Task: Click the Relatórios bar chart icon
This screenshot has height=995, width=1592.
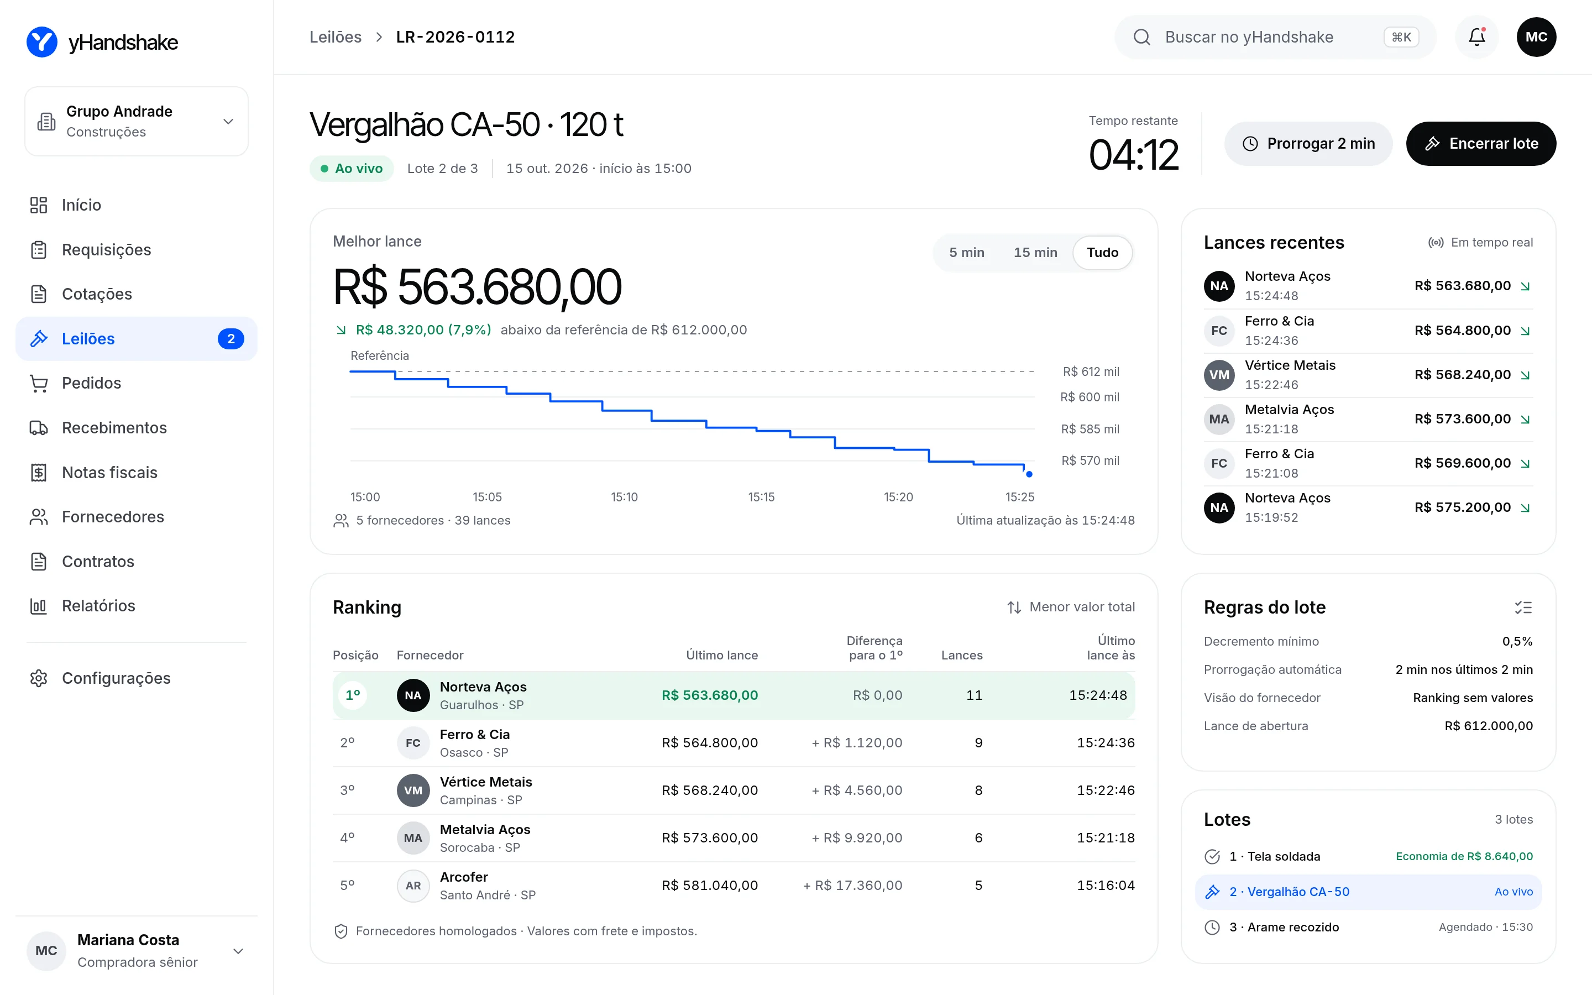Action: tap(39, 605)
